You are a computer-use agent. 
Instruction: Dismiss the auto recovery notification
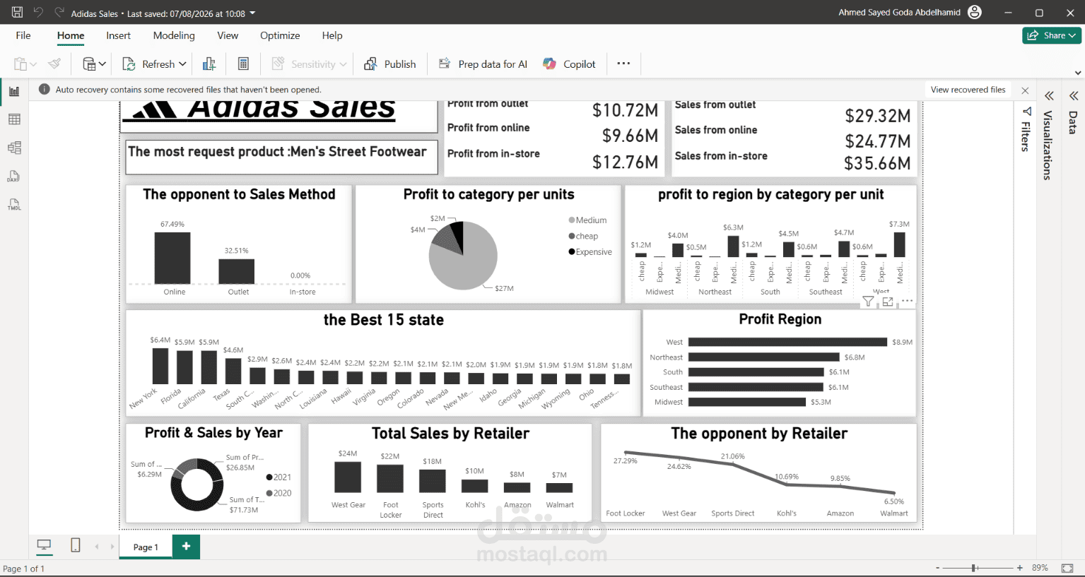pyautogui.click(x=1025, y=90)
